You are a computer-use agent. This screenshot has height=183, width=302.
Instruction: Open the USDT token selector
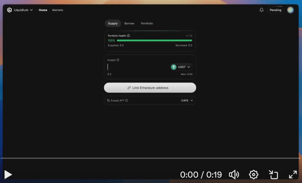[181, 67]
